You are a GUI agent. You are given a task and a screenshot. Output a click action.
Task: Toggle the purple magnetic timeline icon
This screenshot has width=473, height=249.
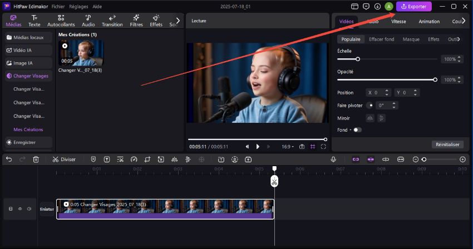(371, 159)
